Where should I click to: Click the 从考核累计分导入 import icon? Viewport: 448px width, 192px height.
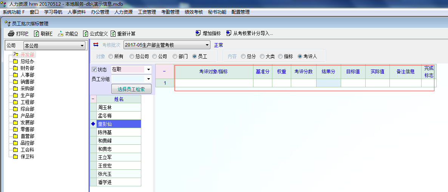pos(229,33)
